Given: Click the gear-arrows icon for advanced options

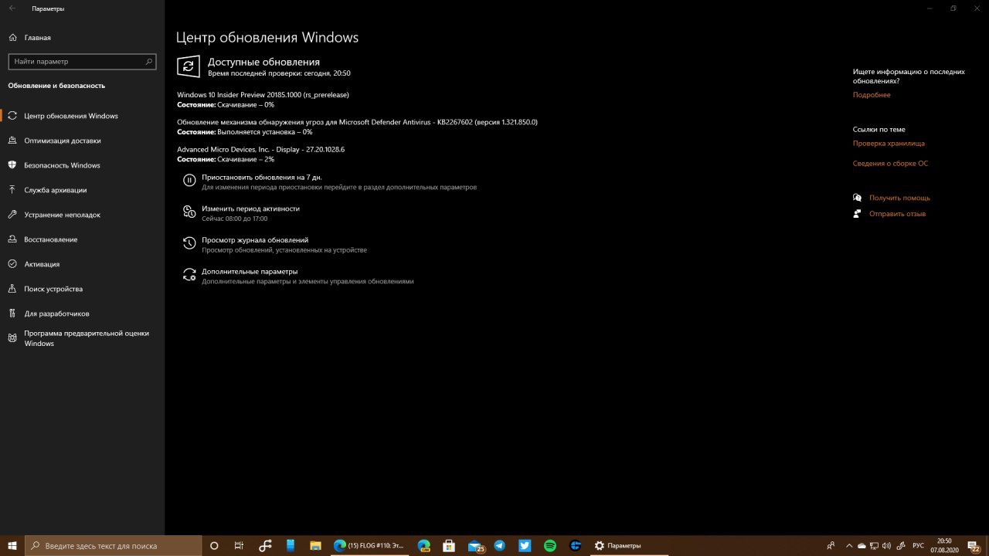Looking at the screenshot, I should [x=189, y=274].
